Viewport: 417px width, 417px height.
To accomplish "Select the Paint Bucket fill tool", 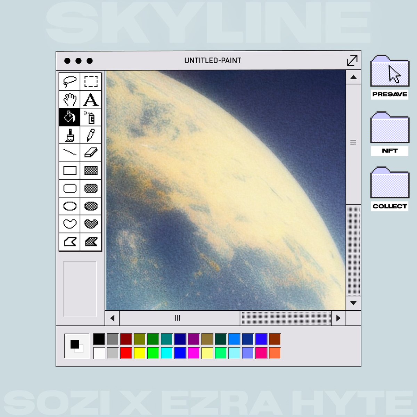I will 69,117.
